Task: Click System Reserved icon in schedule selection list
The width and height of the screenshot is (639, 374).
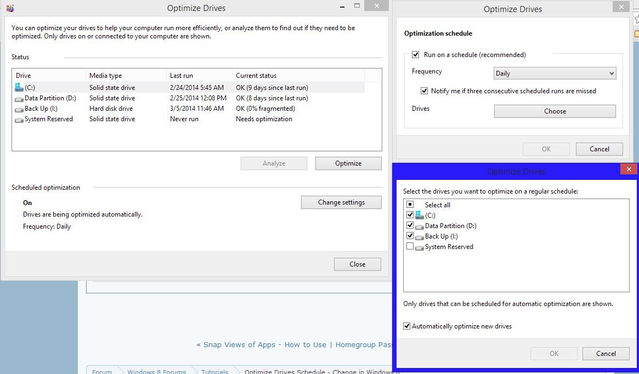Action: coord(420,247)
